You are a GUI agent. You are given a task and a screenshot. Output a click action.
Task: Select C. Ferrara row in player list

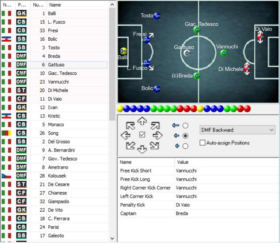click(x=54, y=219)
